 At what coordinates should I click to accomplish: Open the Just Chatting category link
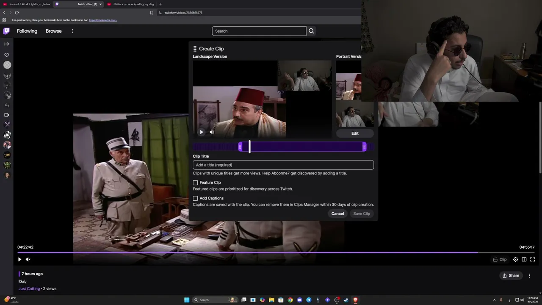(x=29, y=288)
